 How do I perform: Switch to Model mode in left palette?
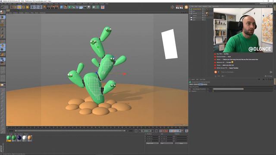3,17
